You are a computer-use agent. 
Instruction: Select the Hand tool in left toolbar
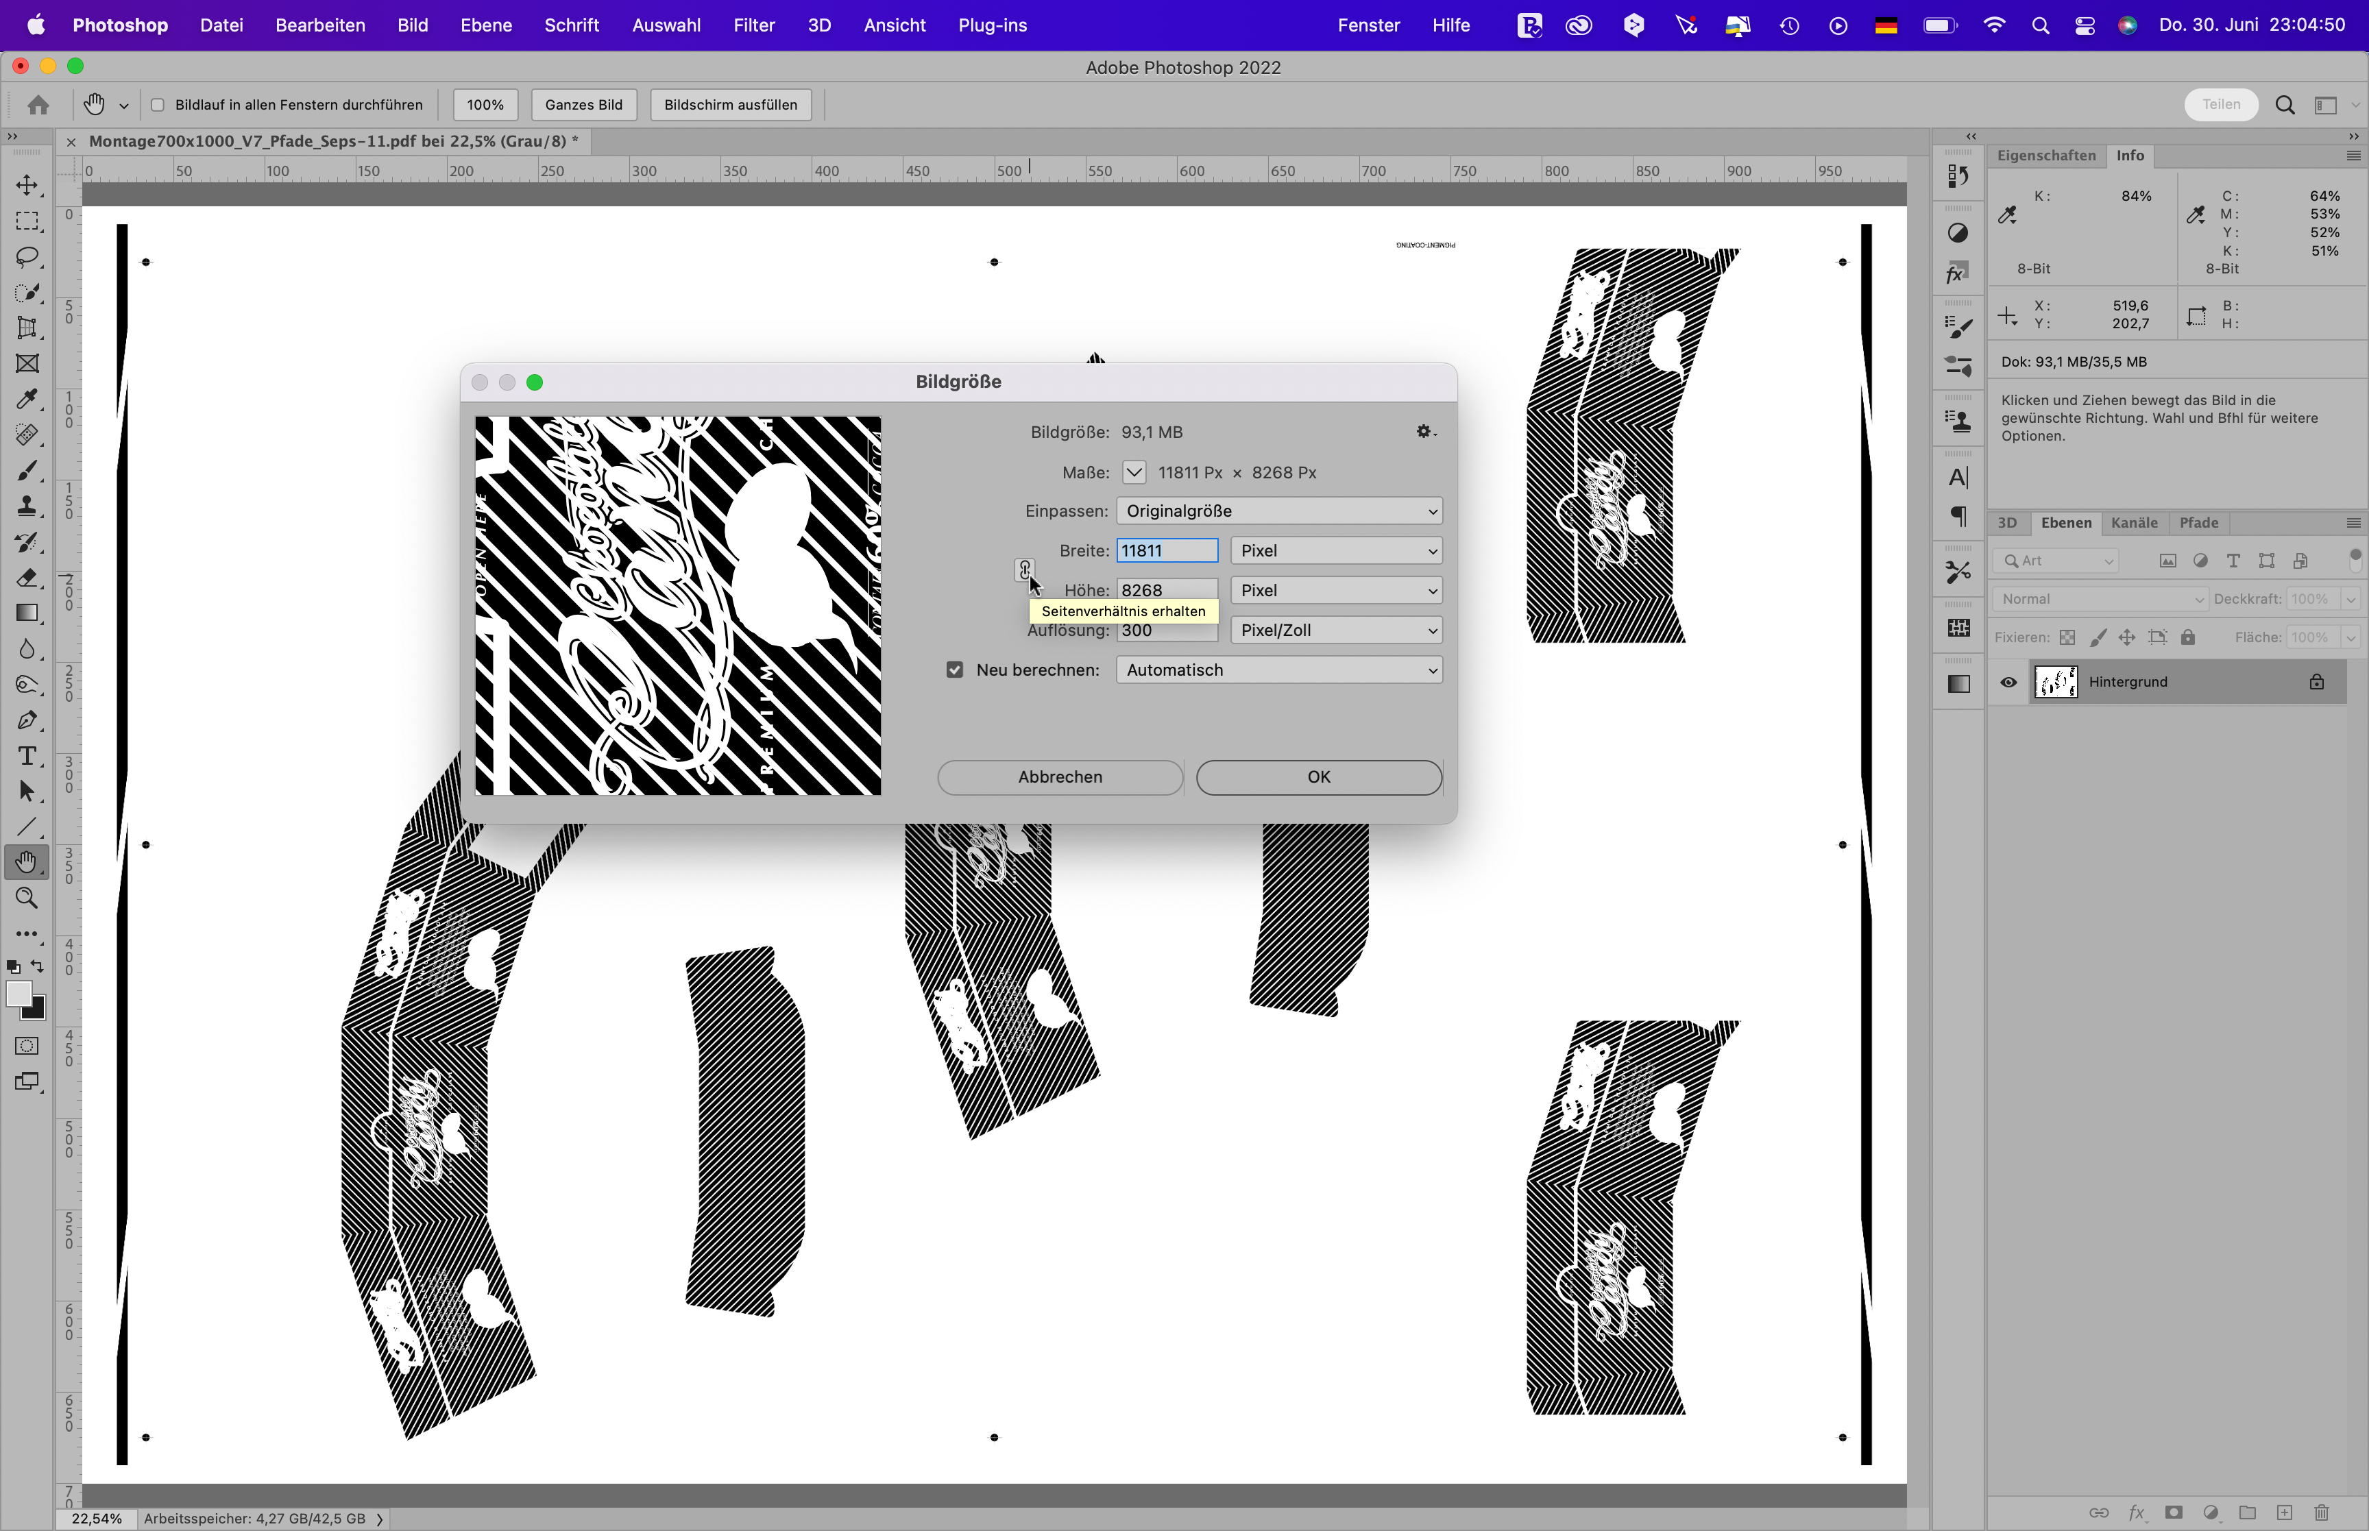[x=27, y=862]
